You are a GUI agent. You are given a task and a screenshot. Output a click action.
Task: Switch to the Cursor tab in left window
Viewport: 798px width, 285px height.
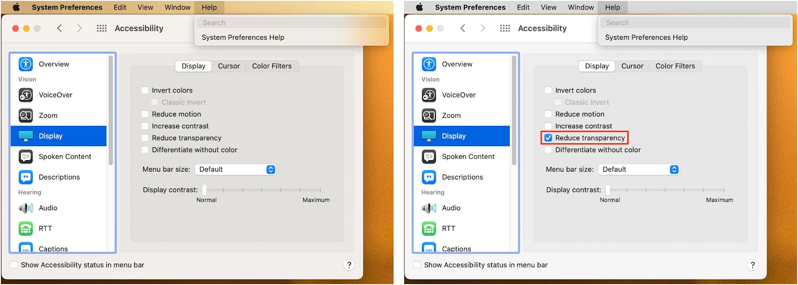coord(229,66)
